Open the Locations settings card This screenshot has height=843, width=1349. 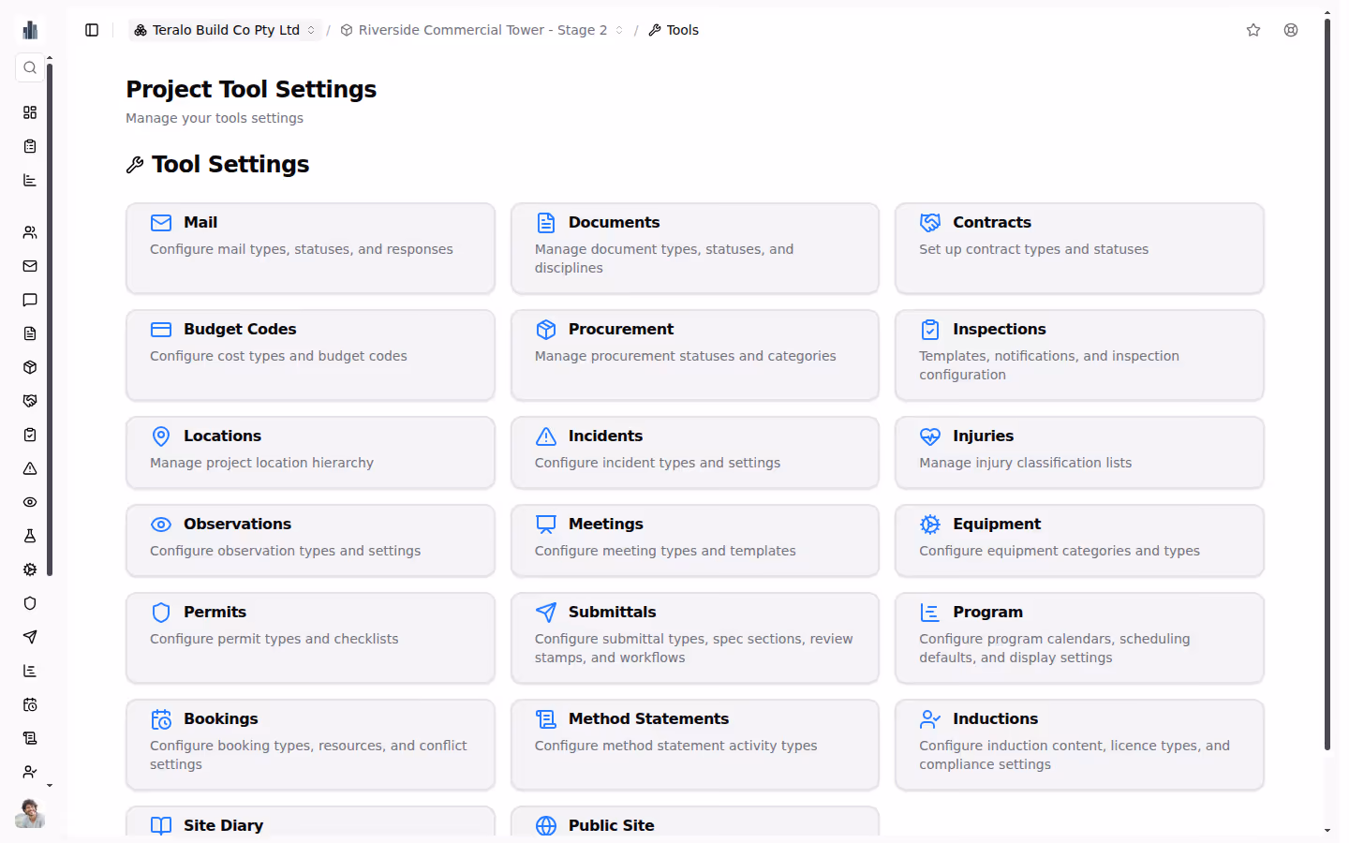pyautogui.click(x=310, y=452)
